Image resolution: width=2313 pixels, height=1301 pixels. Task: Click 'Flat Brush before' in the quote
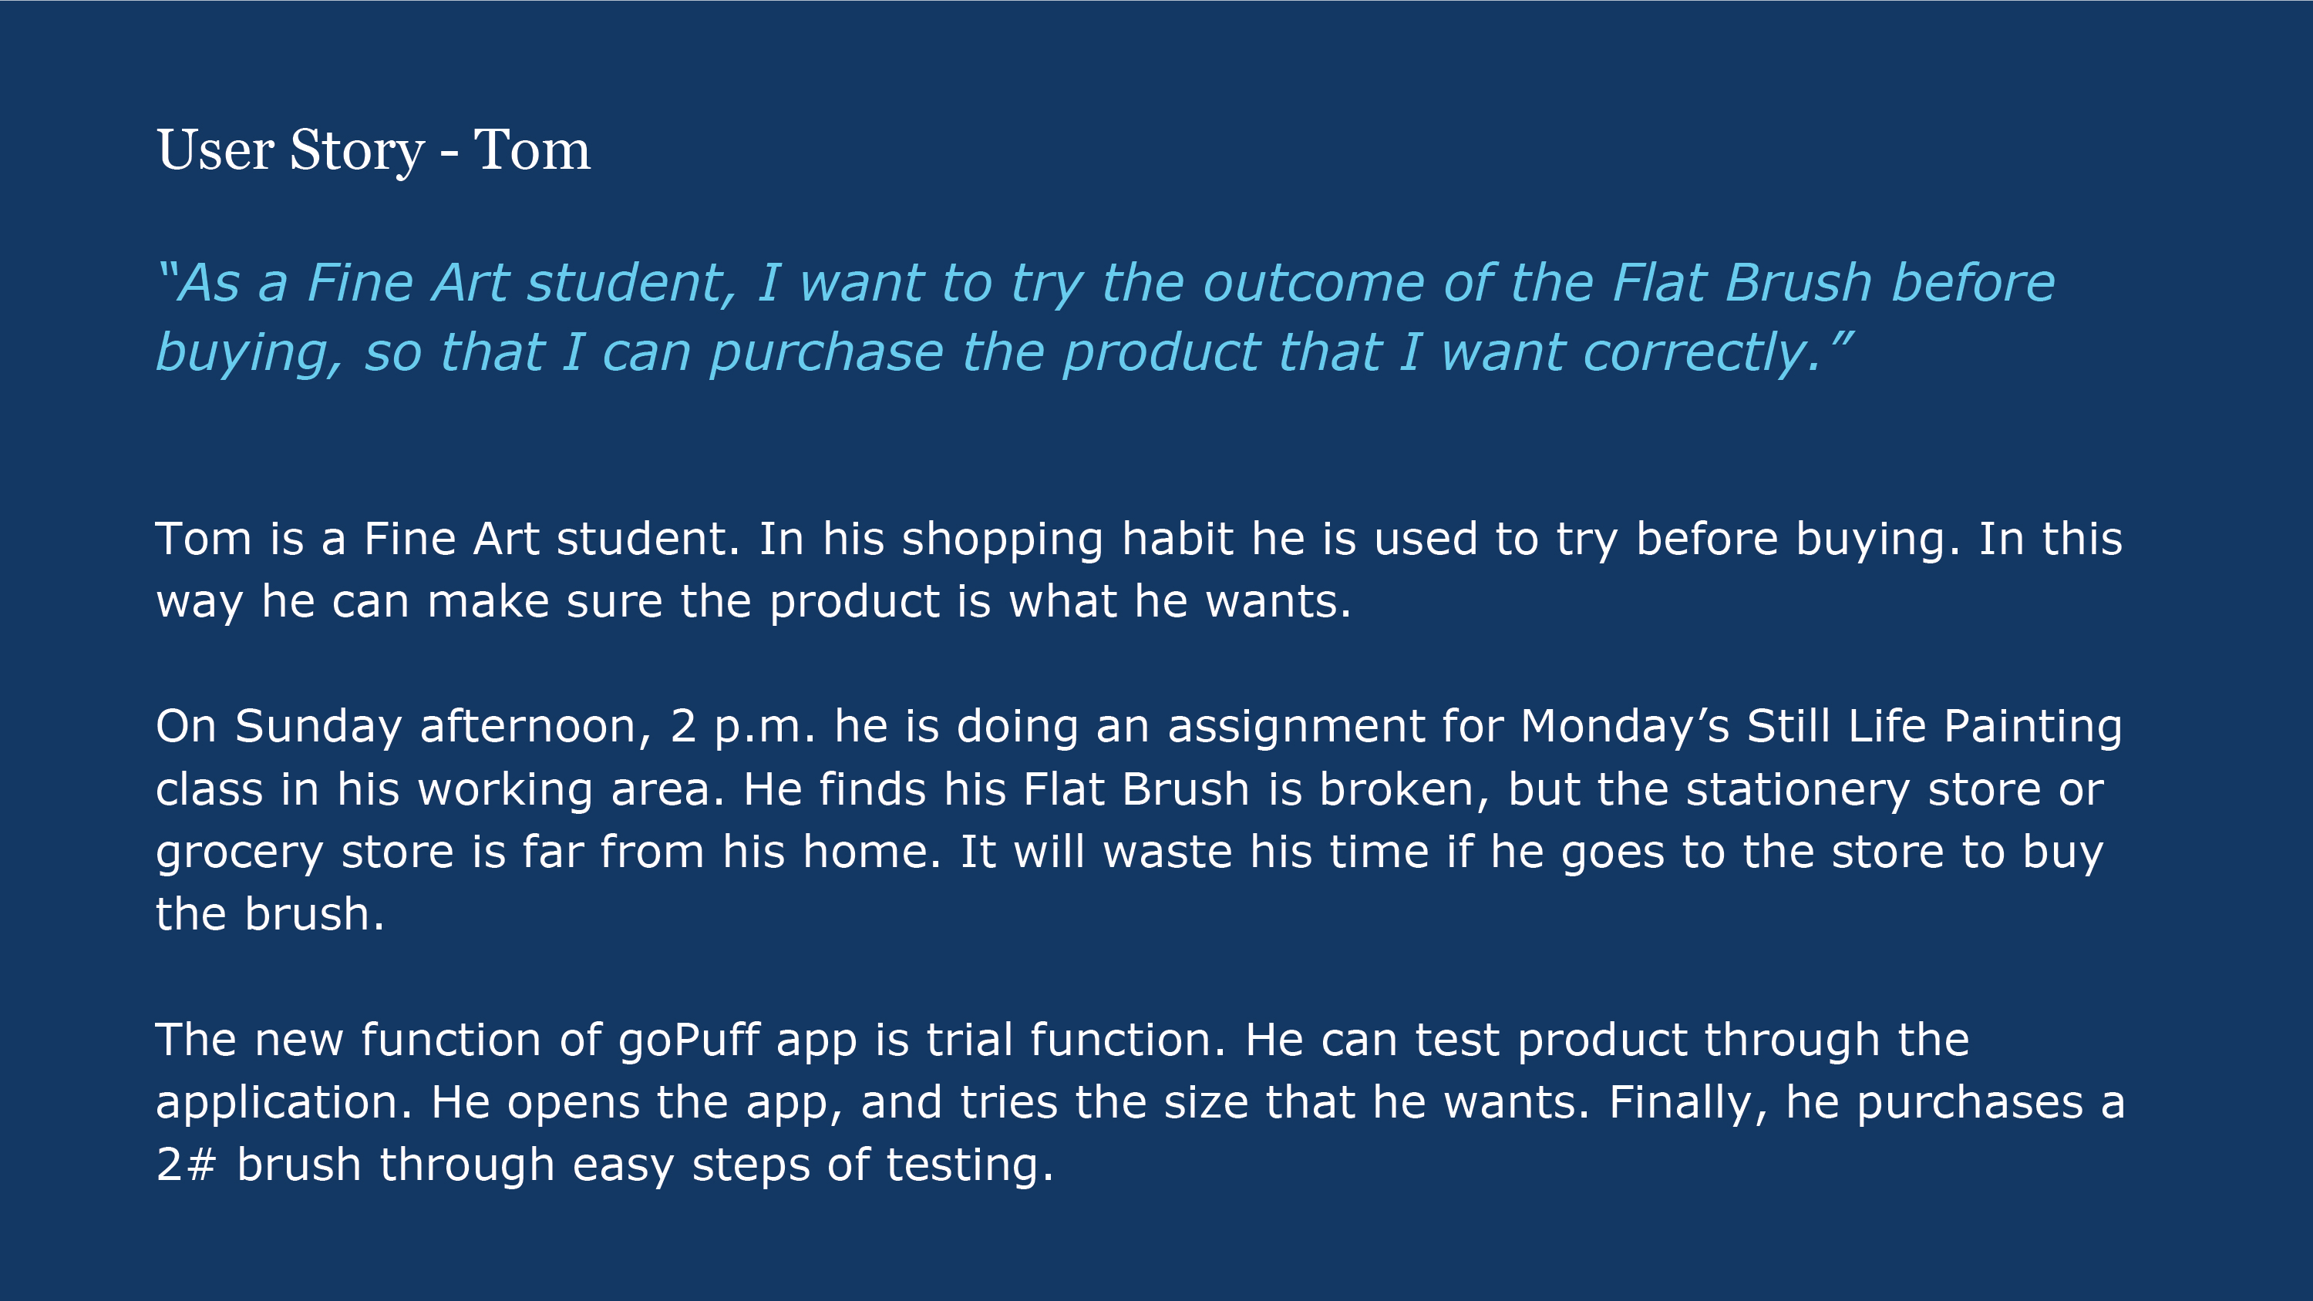[1833, 282]
